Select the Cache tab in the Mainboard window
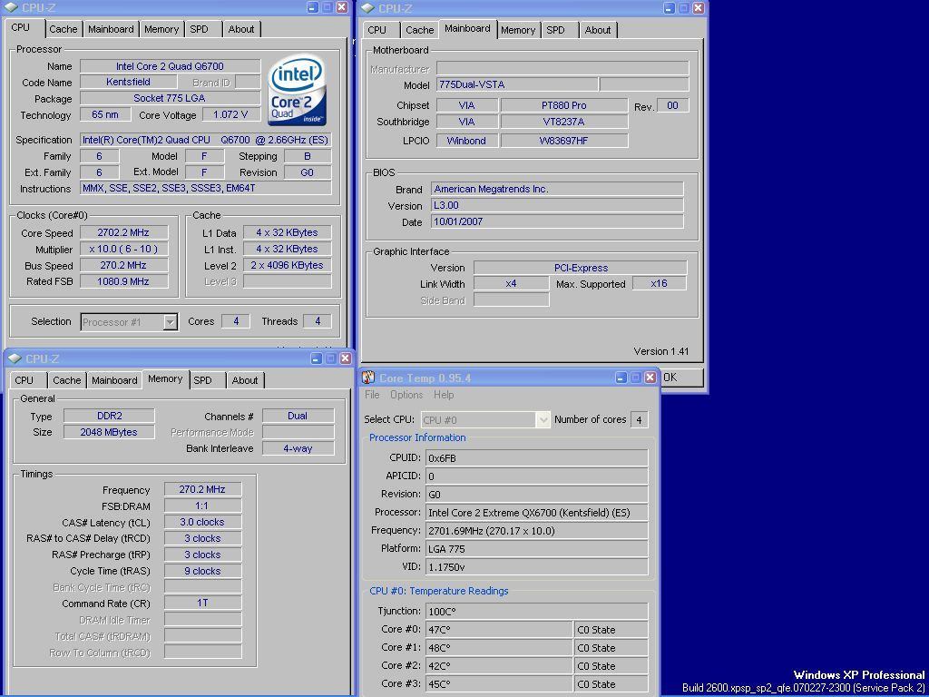Screen dimensions: 929x697 click(x=420, y=30)
